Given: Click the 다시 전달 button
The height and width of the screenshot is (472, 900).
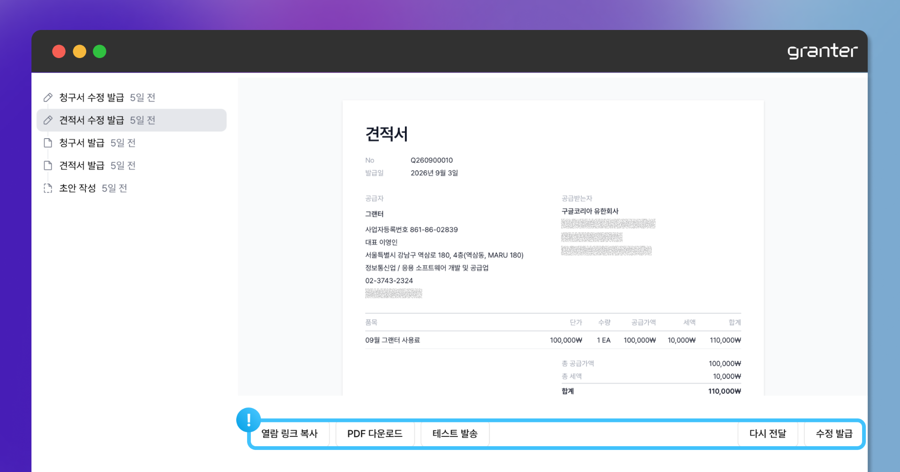Looking at the screenshot, I should click(768, 434).
